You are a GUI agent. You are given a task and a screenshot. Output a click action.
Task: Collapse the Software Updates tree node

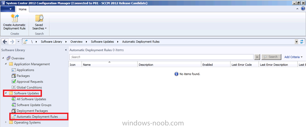(6, 93)
